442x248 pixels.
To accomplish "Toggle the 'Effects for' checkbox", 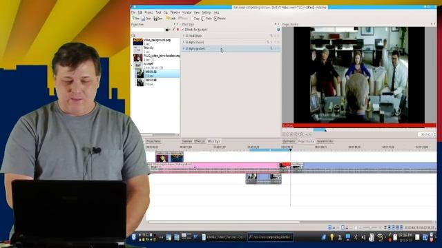I will pos(183,30).
